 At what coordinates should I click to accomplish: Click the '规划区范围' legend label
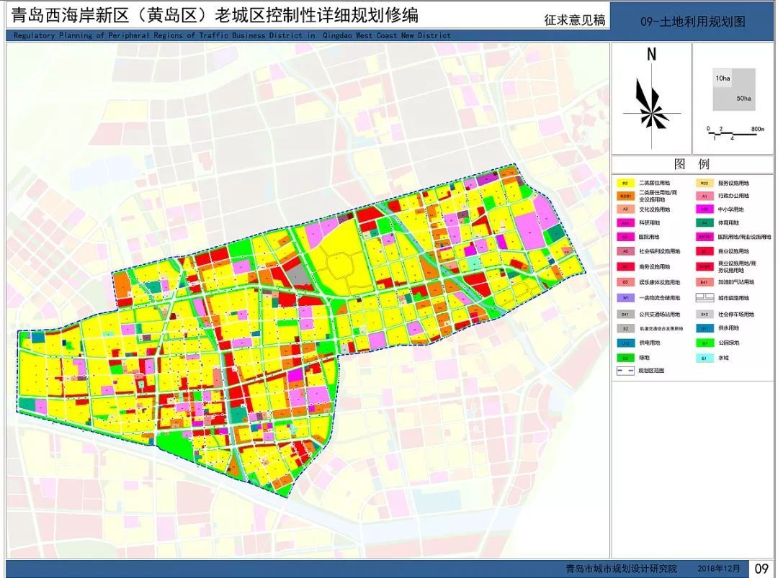(x=651, y=371)
